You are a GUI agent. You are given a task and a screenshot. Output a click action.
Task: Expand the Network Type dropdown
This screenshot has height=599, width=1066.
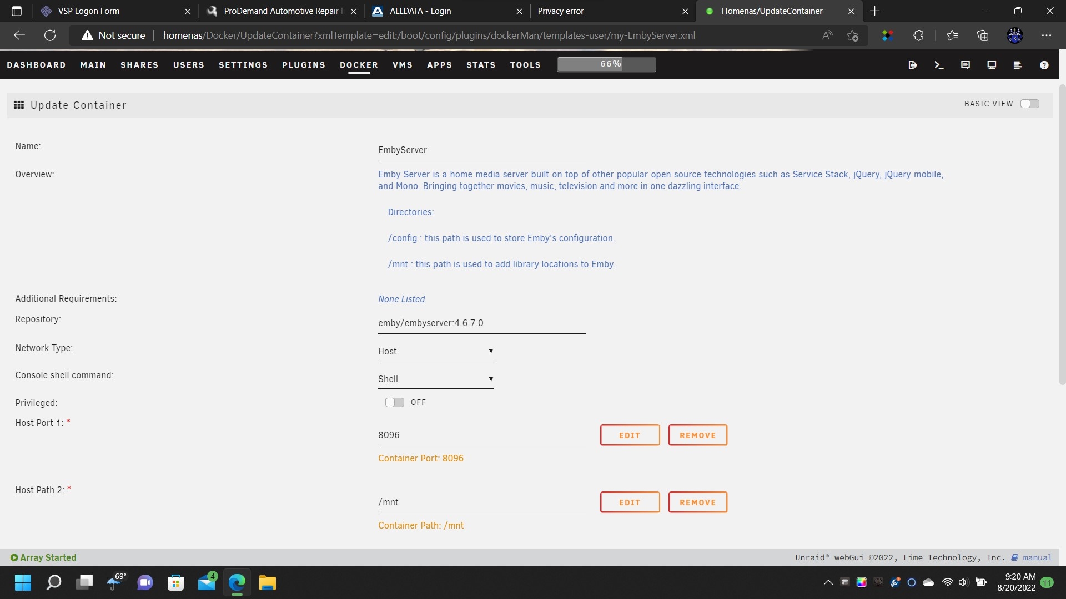point(435,351)
